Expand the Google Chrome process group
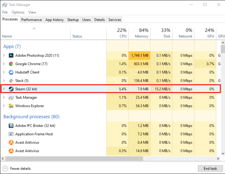 coord(4,64)
